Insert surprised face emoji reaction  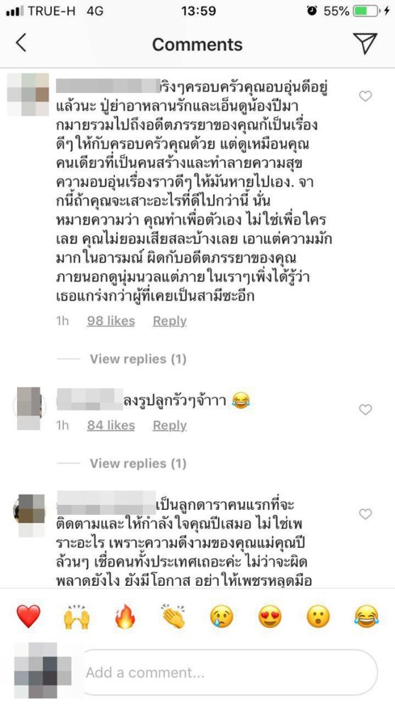point(318,617)
